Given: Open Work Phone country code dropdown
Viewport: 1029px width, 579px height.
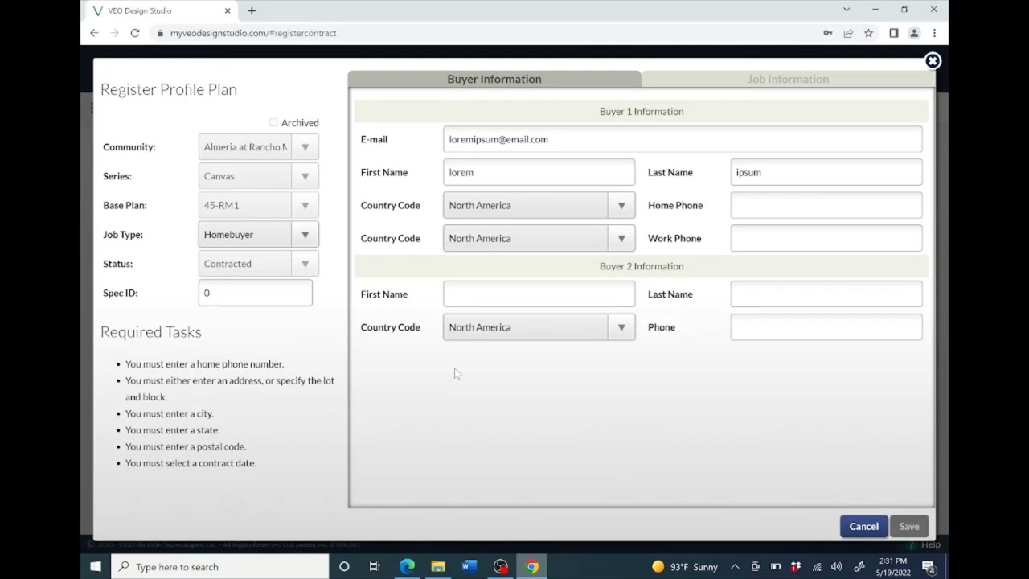Looking at the screenshot, I should tap(539, 238).
